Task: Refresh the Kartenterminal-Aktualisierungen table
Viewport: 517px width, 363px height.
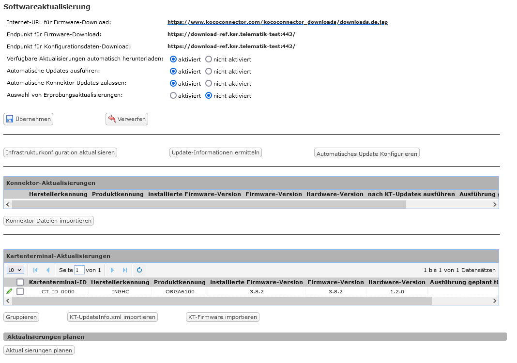Action: tap(139, 270)
